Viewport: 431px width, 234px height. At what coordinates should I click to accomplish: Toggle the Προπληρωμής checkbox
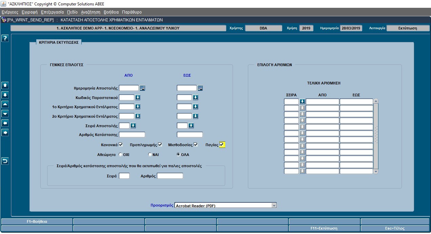click(160, 145)
